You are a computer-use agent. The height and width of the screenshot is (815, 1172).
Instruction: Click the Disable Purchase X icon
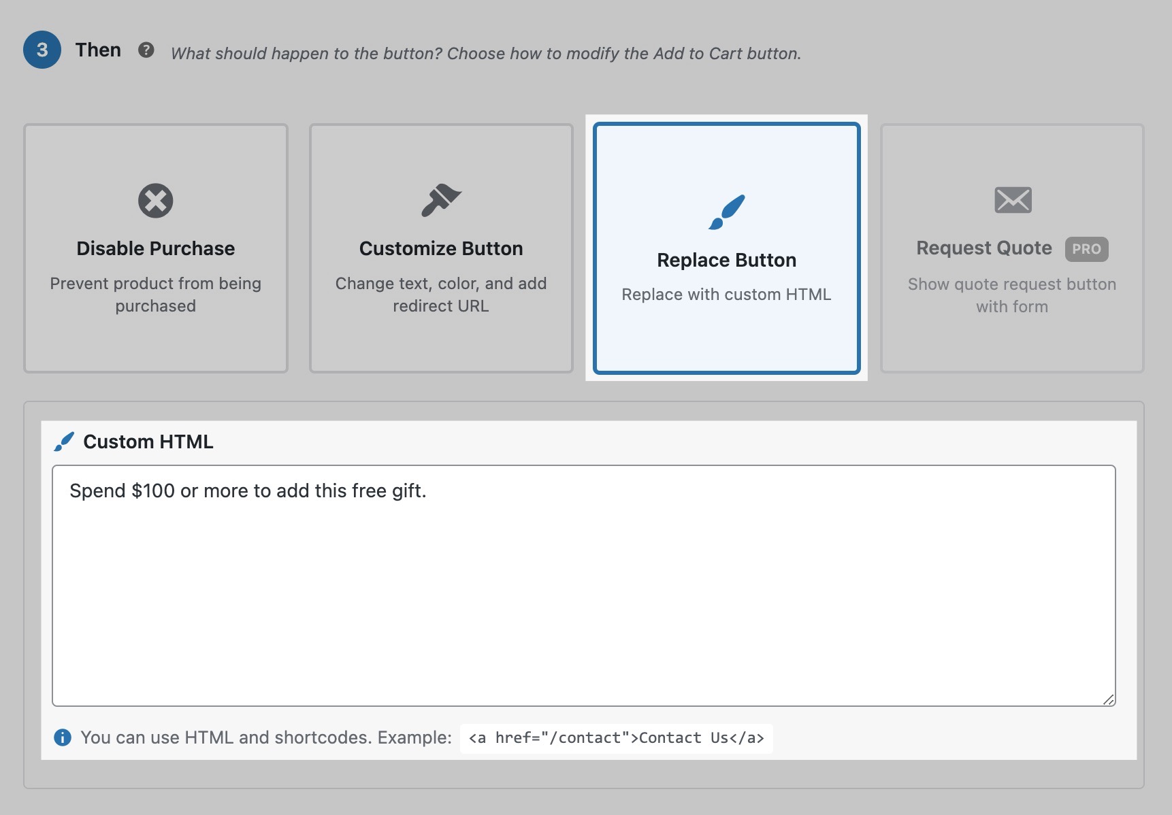pos(155,201)
